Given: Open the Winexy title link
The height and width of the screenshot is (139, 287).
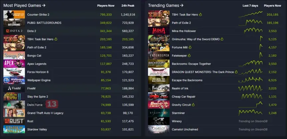Looking at the screenshot, I should coord(177,121).
